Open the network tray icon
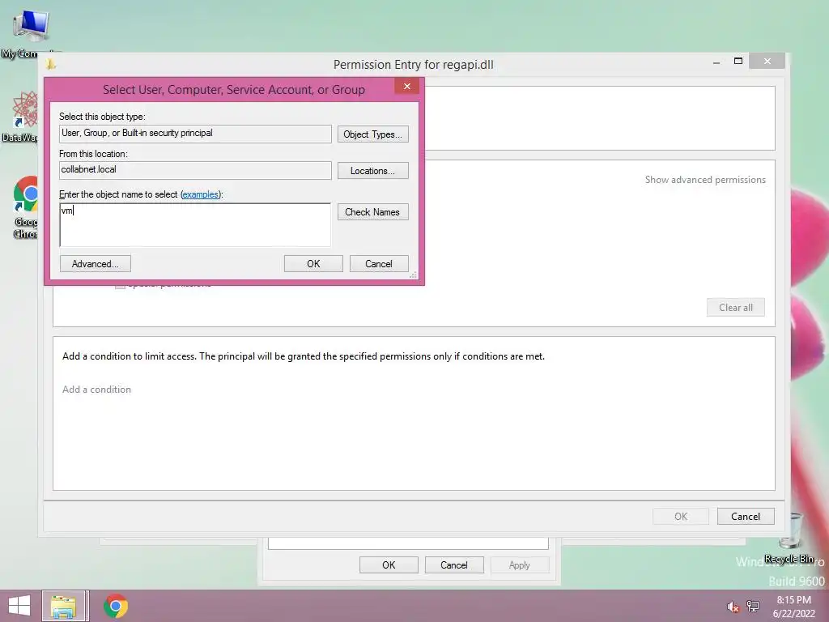The width and height of the screenshot is (829, 622). [753, 606]
